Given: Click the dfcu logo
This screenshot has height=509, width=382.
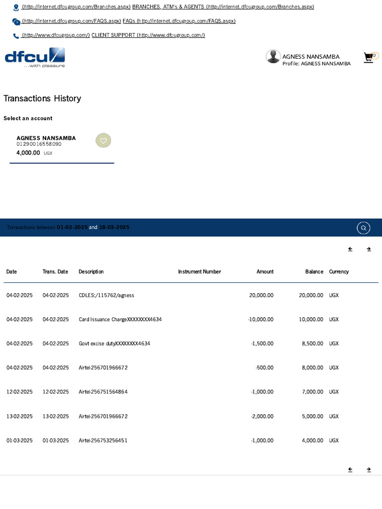Looking at the screenshot, I should pyautogui.click(x=35, y=58).
